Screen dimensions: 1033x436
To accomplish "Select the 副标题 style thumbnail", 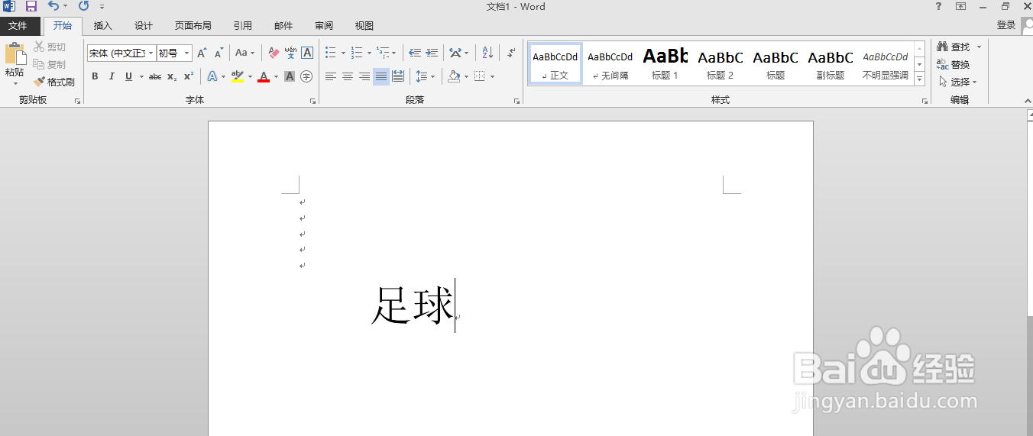I will tap(831, 63).
